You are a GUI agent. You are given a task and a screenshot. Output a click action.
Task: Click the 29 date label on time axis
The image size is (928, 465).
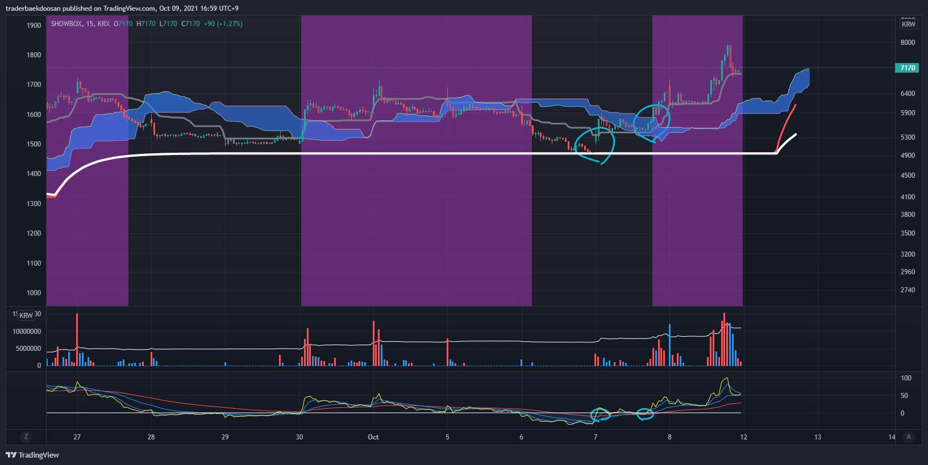(x=225, y=437)
